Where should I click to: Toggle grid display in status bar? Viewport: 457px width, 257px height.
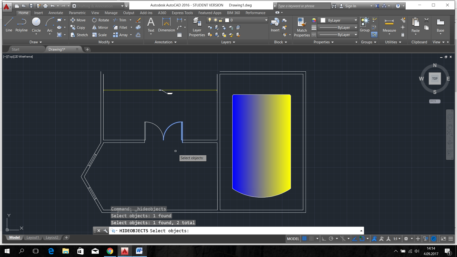tap(304, 239)
